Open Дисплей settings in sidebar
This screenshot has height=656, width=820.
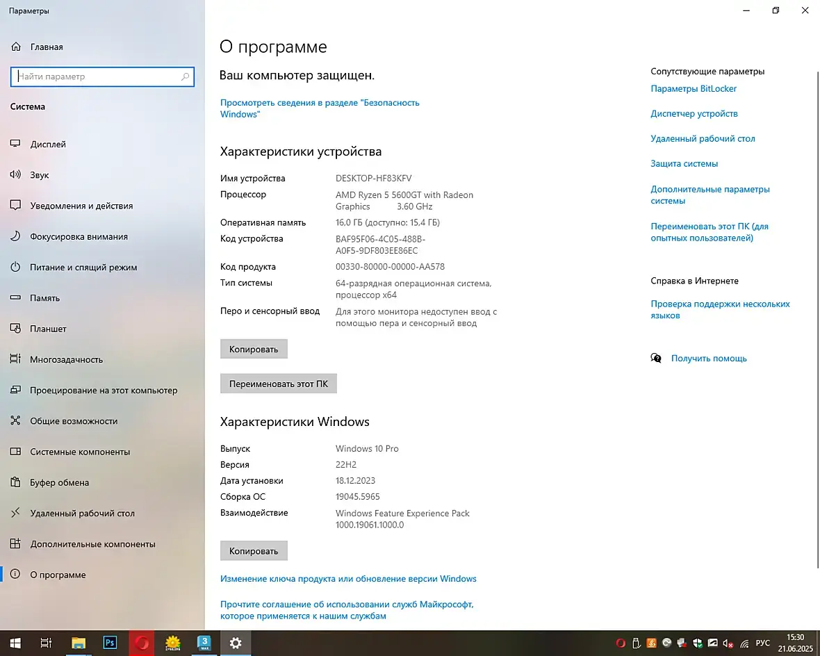point(38,145)
